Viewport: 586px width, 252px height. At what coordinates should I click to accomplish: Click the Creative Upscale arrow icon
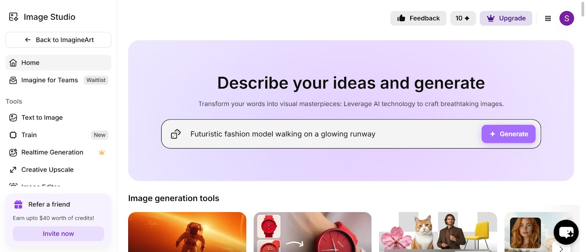tap(13, 170)
